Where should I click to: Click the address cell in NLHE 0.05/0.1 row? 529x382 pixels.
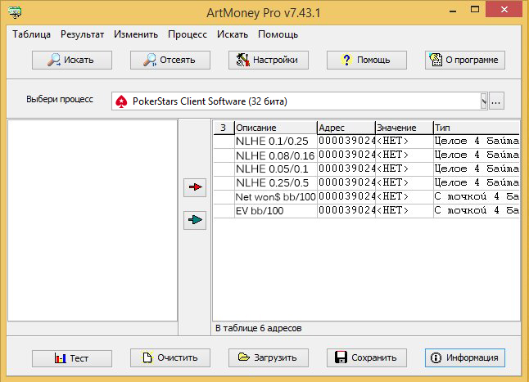(346, 169)
